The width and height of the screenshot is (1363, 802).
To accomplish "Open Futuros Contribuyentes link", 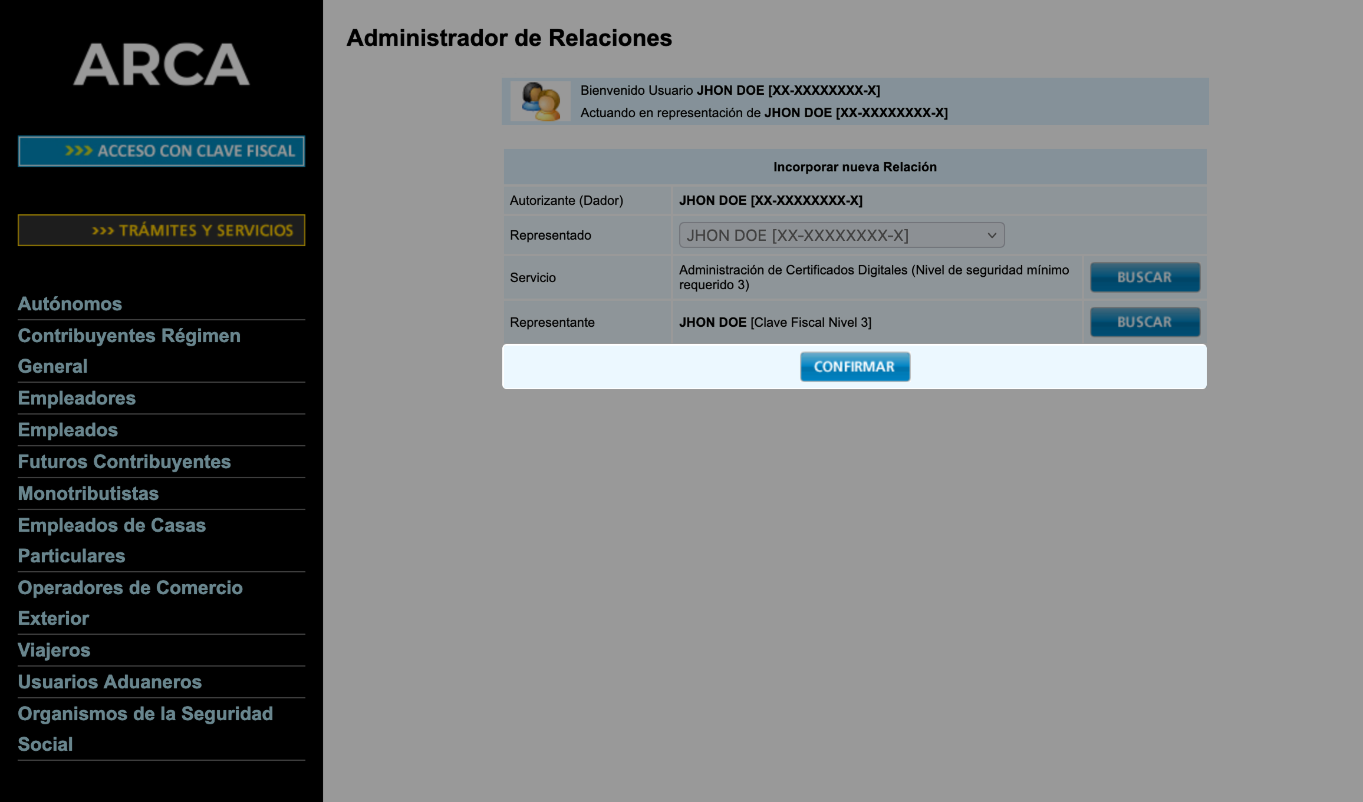I will (x=124, y=462).
